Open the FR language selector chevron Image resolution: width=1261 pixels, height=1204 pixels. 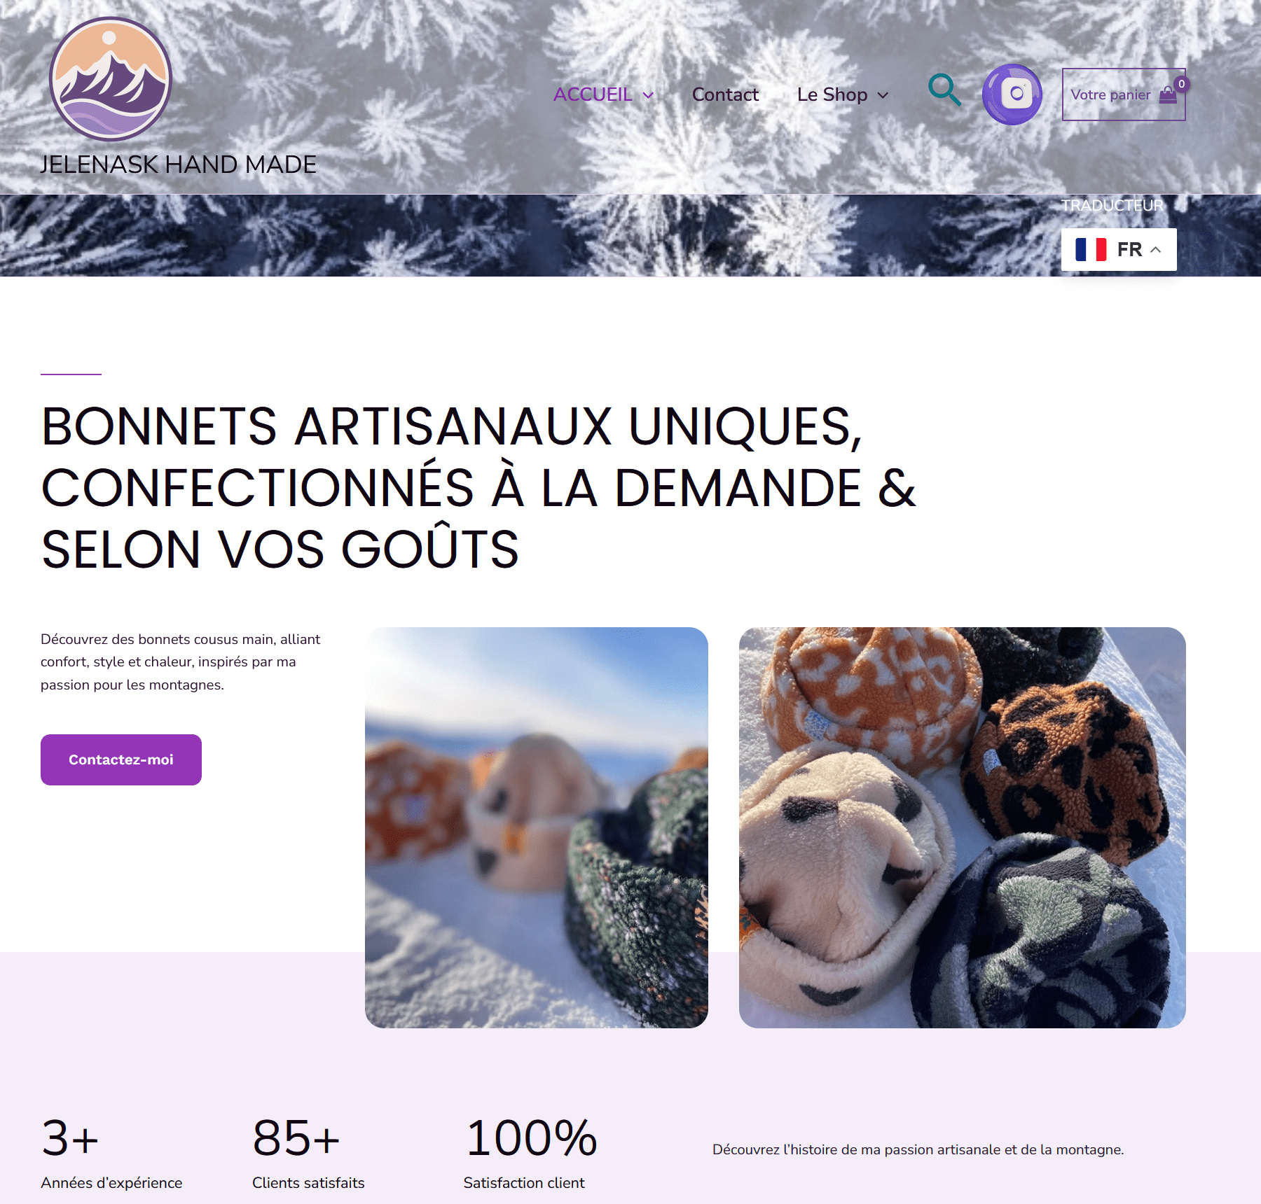point(1156,250)
